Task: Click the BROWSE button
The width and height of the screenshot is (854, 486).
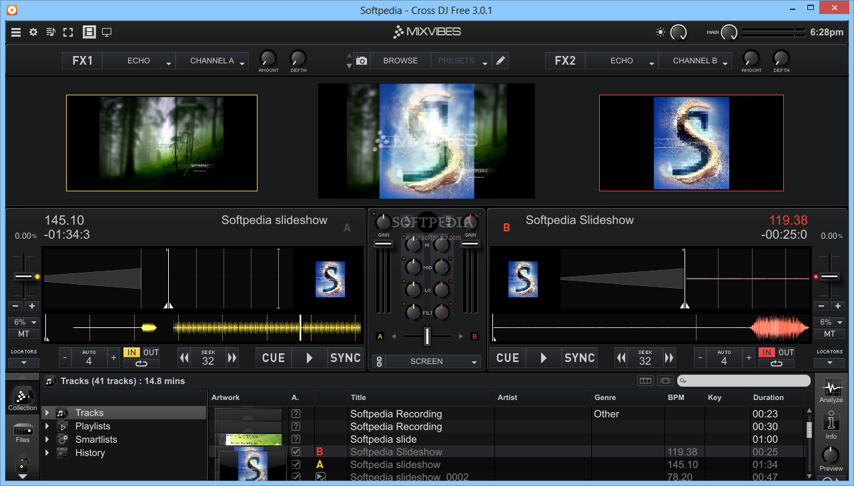Action: pos(400,61)
